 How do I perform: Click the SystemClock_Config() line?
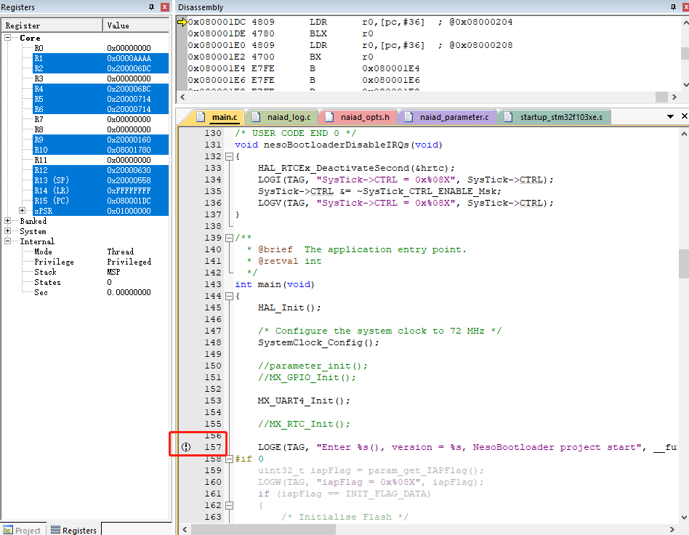click(318, 342)
